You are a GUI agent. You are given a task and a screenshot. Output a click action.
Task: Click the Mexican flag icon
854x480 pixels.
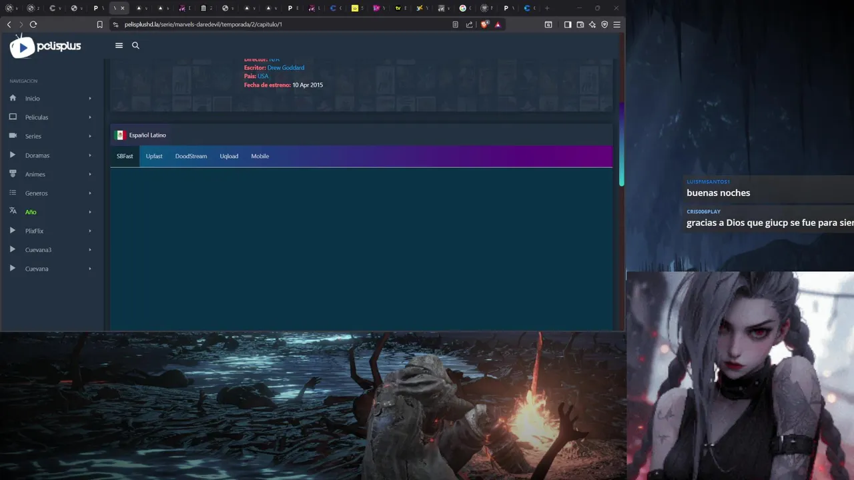click(120, 135)
